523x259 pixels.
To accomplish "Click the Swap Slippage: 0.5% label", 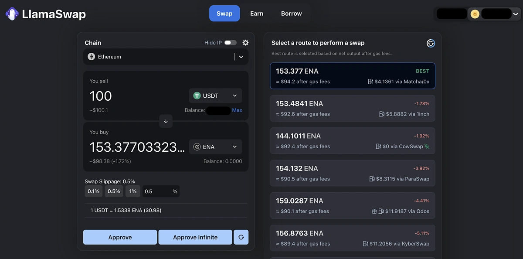I will 110,181.
